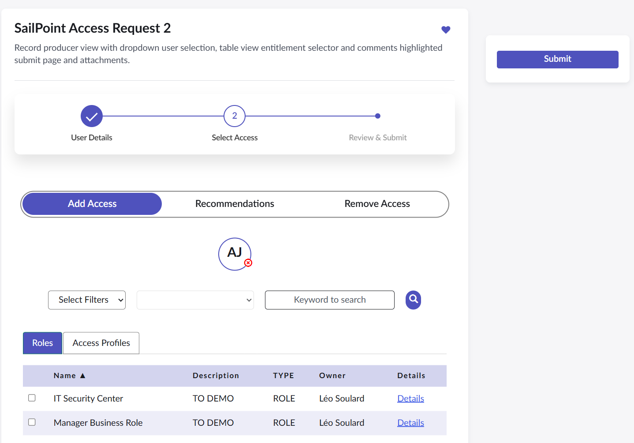Image resolution: width=634 pixels, height=443 pixels.
Task: Click the magnifier search icon button
Action: 413,300
